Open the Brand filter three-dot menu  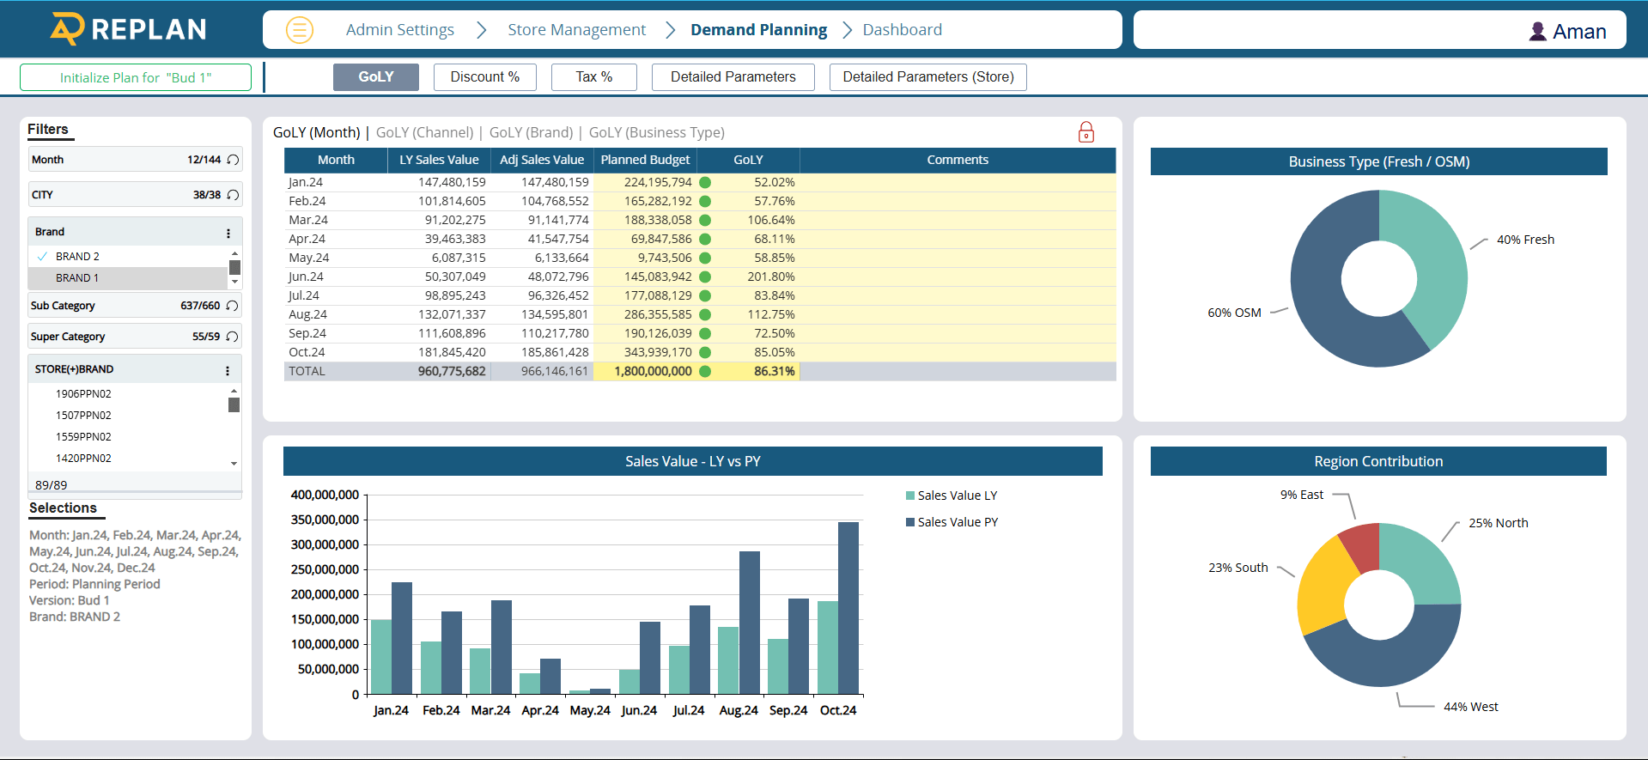point(228,233)
